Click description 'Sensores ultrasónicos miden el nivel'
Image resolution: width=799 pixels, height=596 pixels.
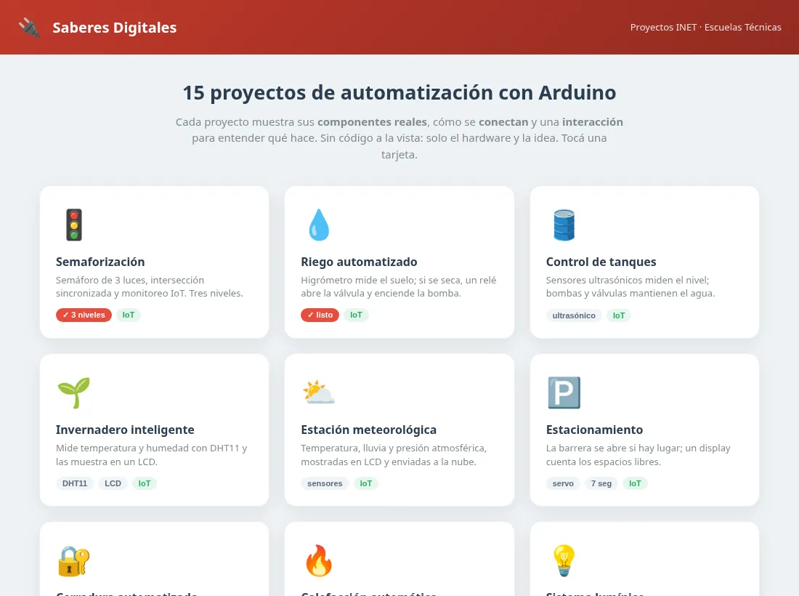tap(630, 286)
